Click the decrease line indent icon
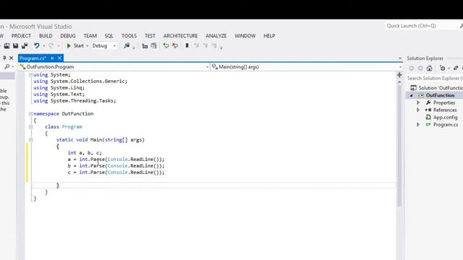This screenshot has height=260, width=463. tap(145, 45)
